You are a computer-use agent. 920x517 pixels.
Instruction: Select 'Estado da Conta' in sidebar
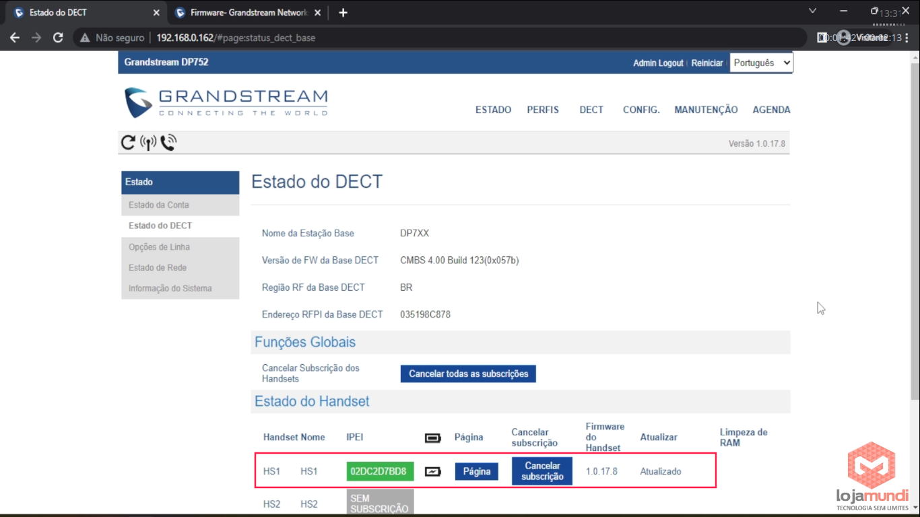[x=180, y=205]
